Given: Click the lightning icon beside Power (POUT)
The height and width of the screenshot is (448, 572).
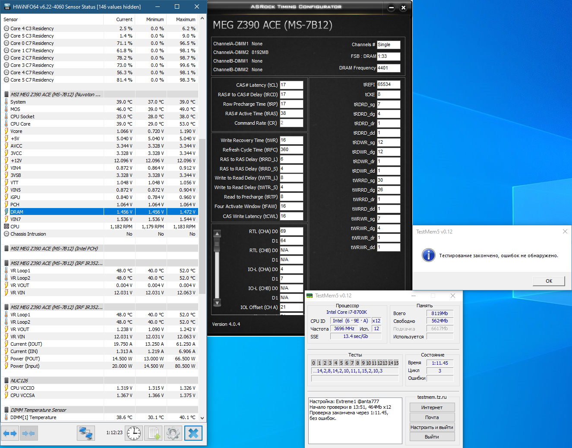Looking at the screenshot, I should coord(6,359).
